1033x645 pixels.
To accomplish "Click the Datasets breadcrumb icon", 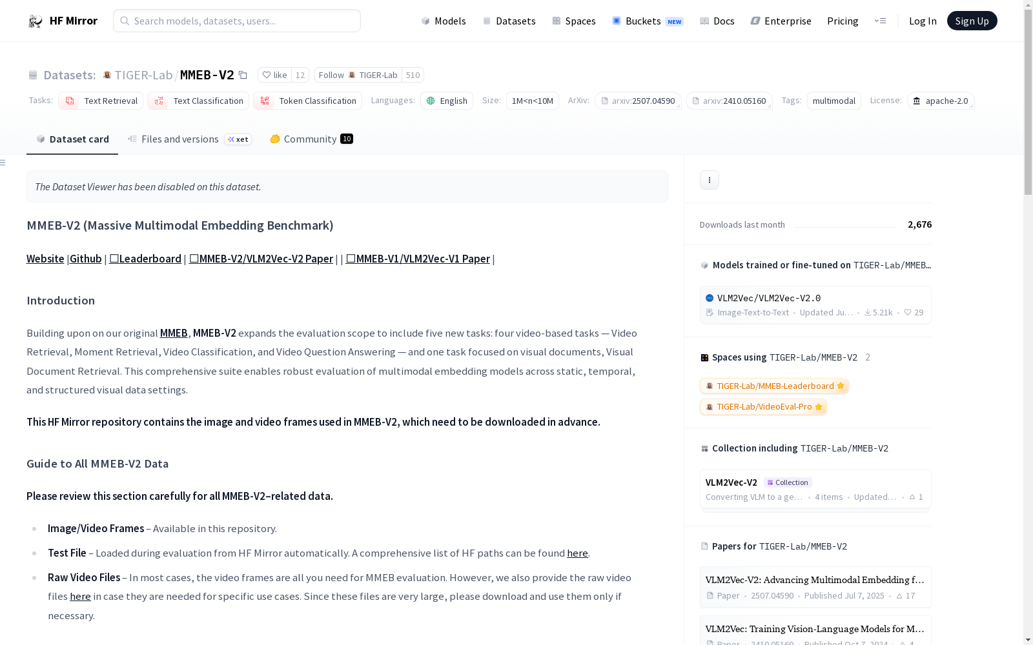I will (33, 75).
